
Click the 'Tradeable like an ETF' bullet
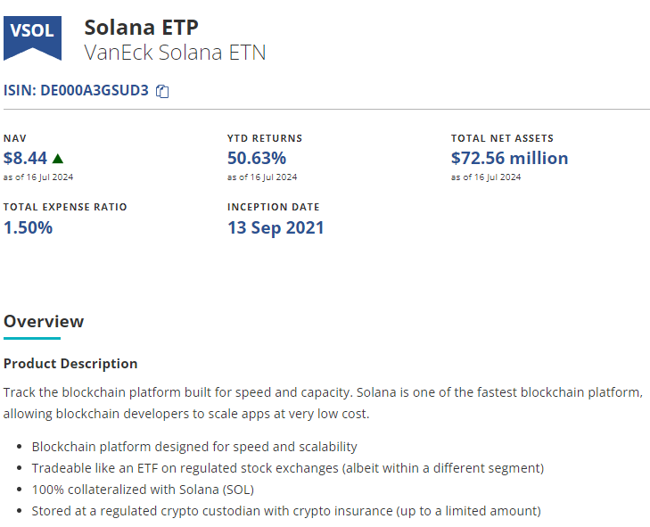click(x=287, y=468)
